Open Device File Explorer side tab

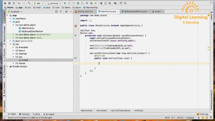(x=211, y=100)
